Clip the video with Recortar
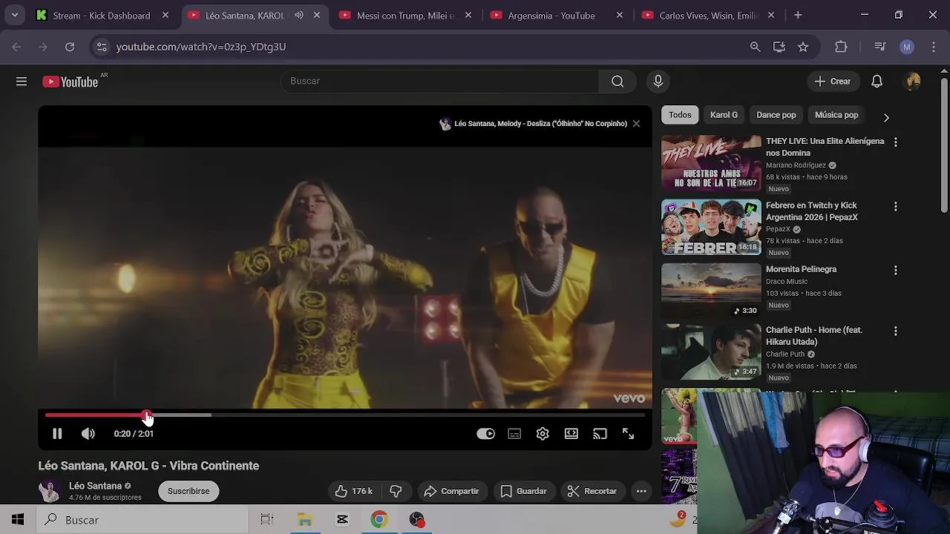 tap(592, 491)
